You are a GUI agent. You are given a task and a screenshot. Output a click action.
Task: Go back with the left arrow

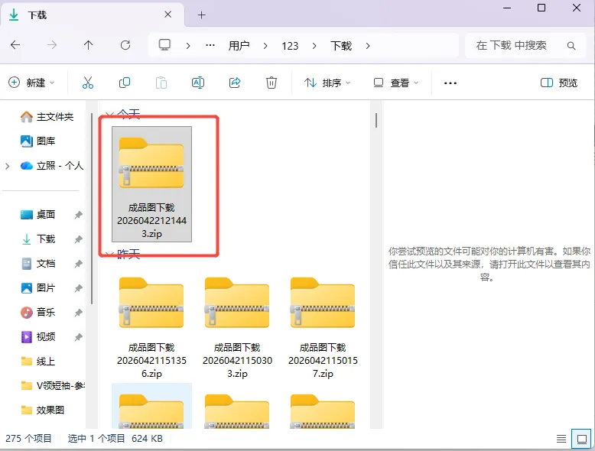tap(15, 45)
